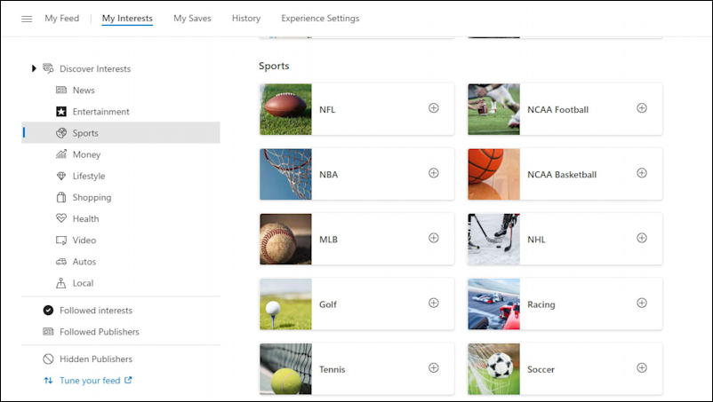Click the News sidebar icon
The image size is (713, 402).
(x=61, y=90)
